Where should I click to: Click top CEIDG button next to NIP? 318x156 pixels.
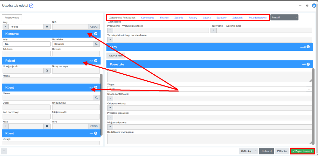[x=94, y=27]
